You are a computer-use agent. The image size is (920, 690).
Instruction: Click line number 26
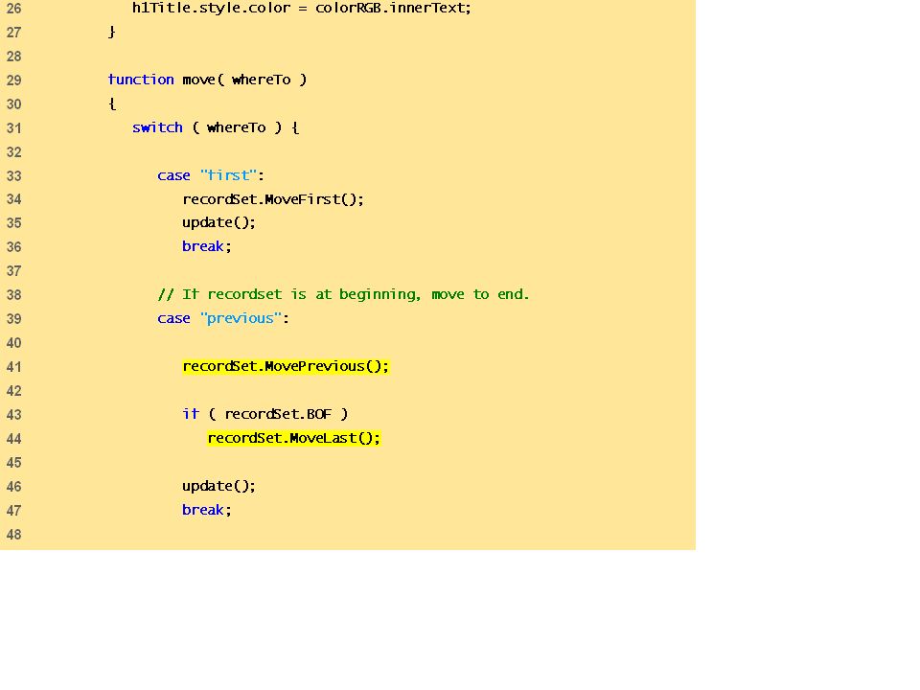tap(14, 9)
